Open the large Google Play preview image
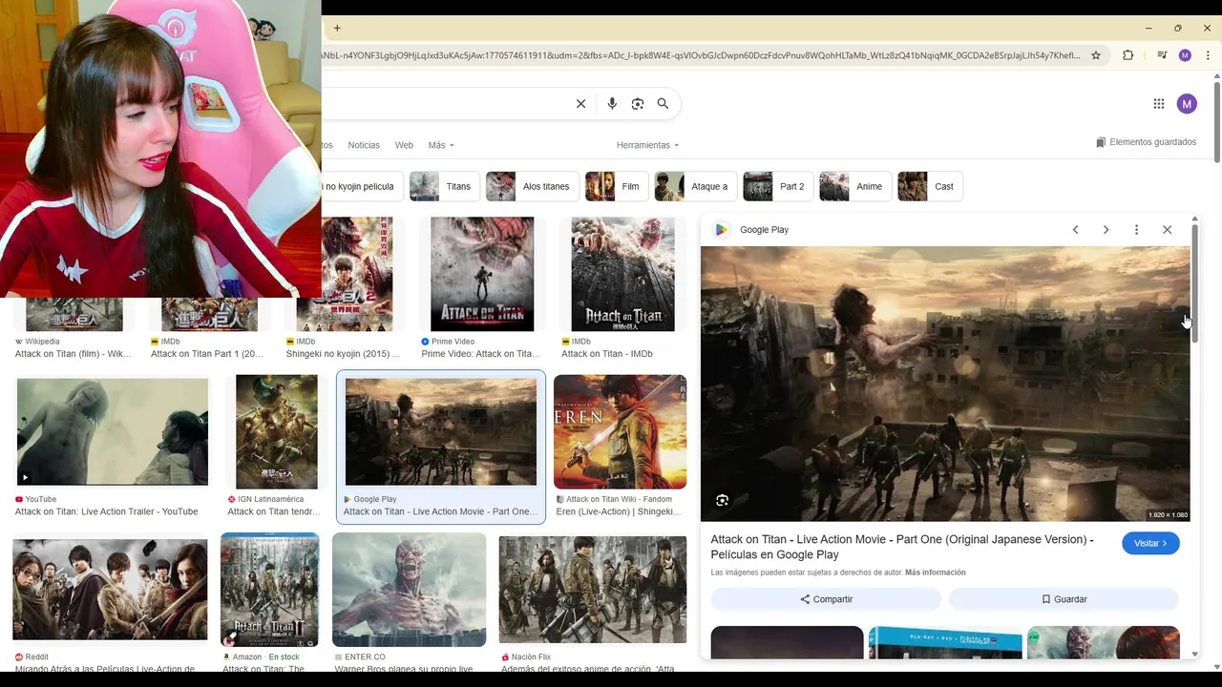1222x687 pixels. point(945,384)
